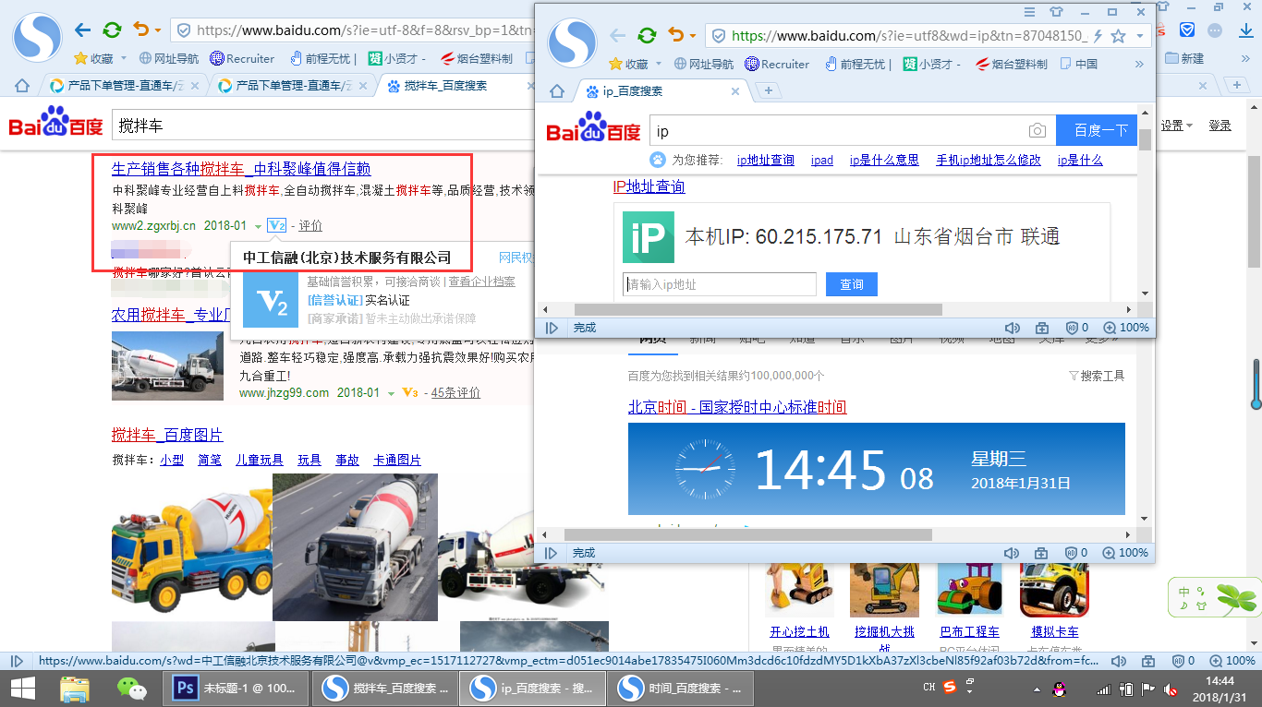The image size is (1262, 707).
Task: Open a new tab in the ip window
Action: pos(768,90)
